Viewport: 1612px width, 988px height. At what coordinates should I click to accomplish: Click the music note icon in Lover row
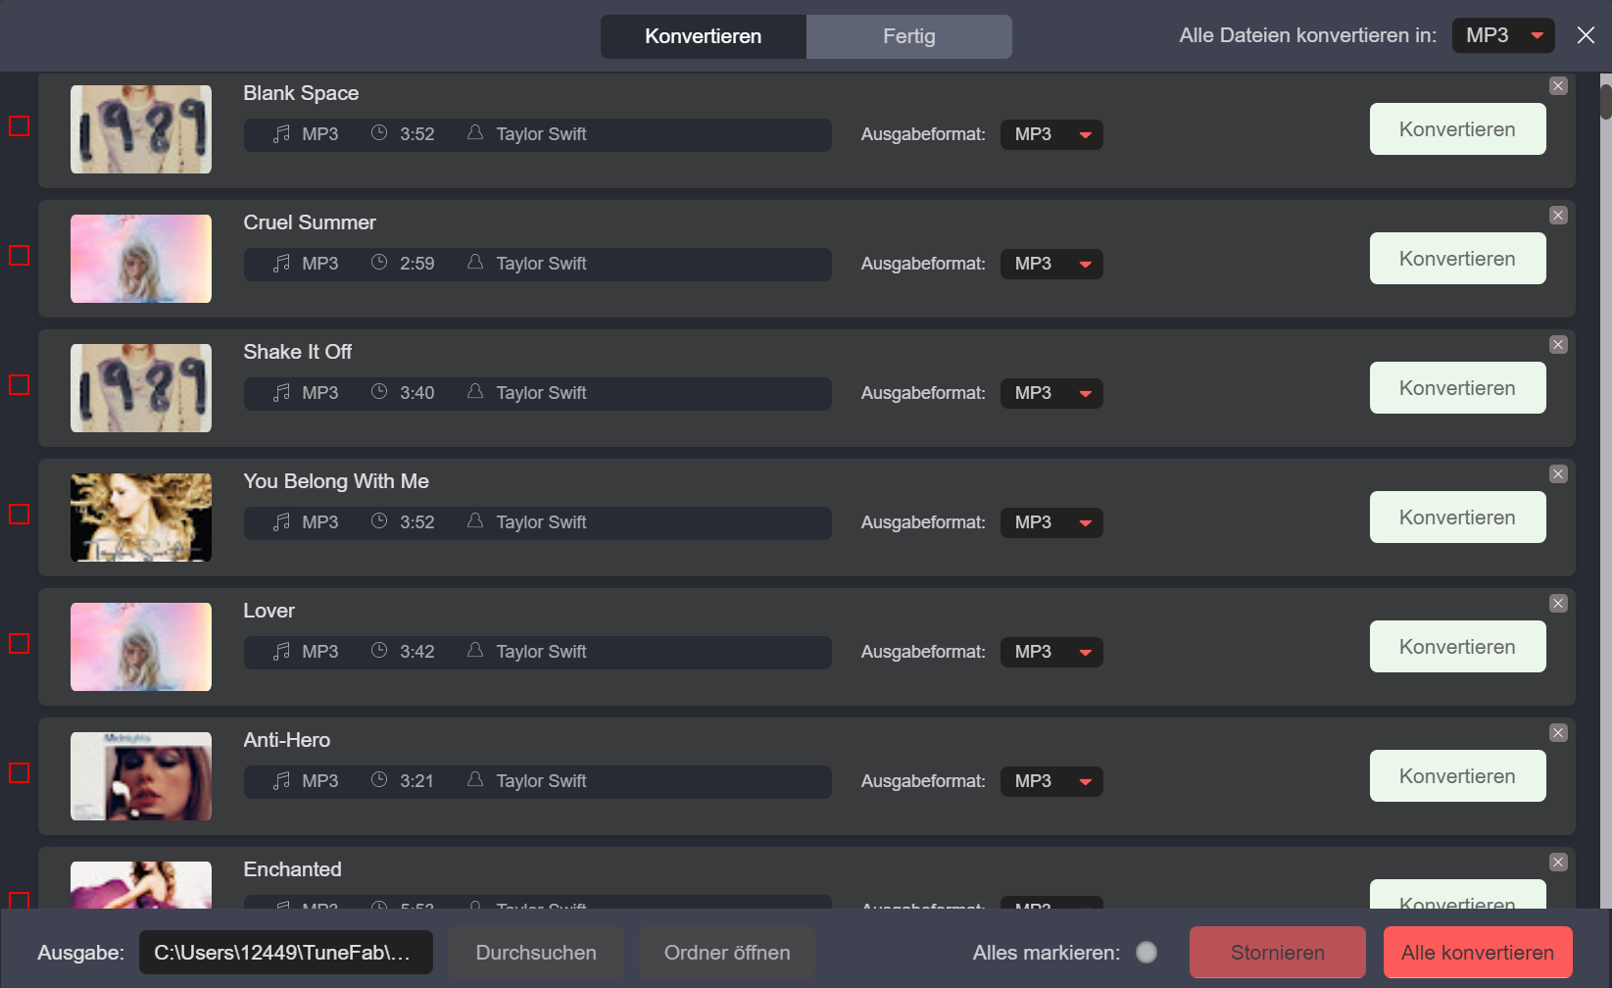pos(281,651)
